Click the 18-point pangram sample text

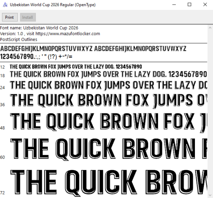point(108,75)
